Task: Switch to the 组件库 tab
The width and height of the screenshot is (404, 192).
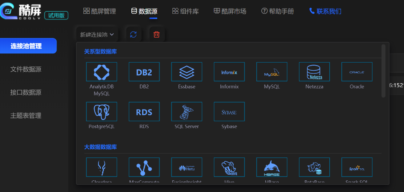Action: [x=185, y=11]
